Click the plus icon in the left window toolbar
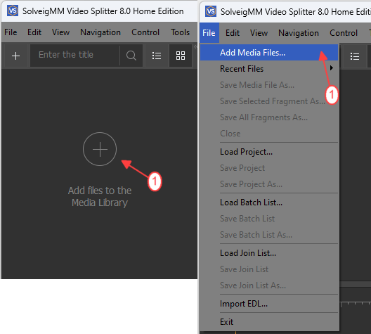This screenshot has width=371, height=334. 15,56
